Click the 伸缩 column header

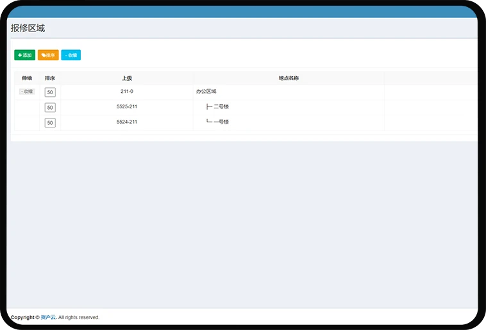click(27, 78)
